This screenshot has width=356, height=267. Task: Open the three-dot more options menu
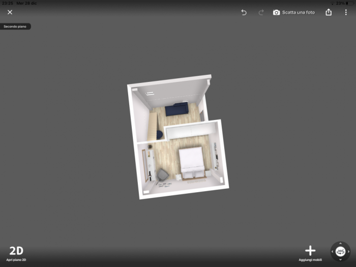pyautogui.click(x=346, y=12)
